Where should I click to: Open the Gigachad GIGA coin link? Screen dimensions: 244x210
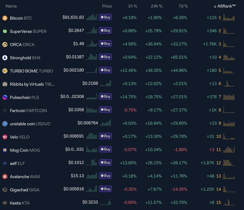coord(25,190)
